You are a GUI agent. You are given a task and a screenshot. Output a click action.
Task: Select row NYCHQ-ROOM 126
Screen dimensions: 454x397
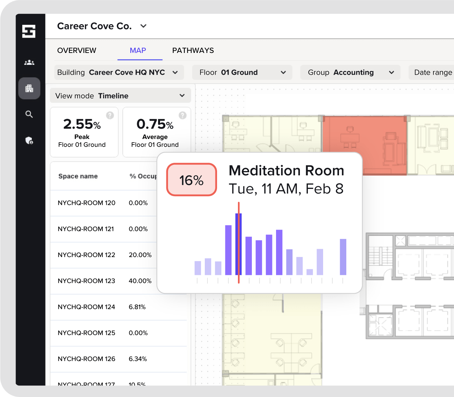click(119, 359)
